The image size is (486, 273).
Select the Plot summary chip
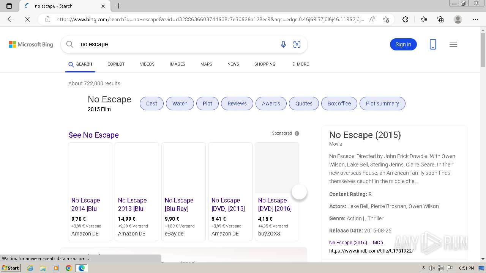point(382,104)
